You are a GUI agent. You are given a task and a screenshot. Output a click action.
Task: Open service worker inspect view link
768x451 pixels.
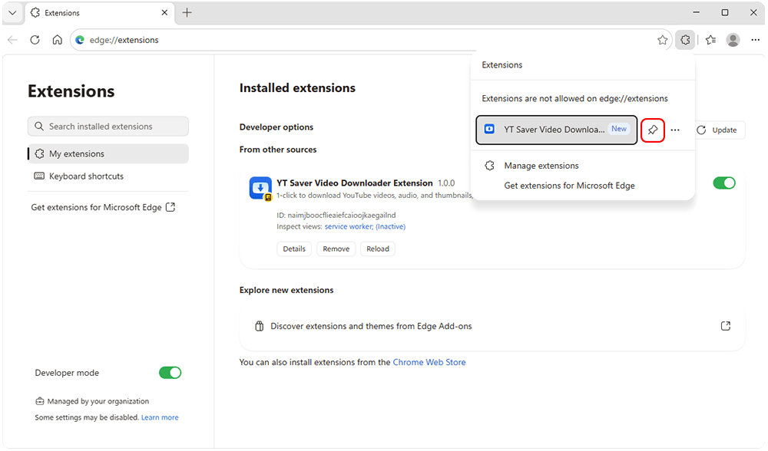coord(365,226)
